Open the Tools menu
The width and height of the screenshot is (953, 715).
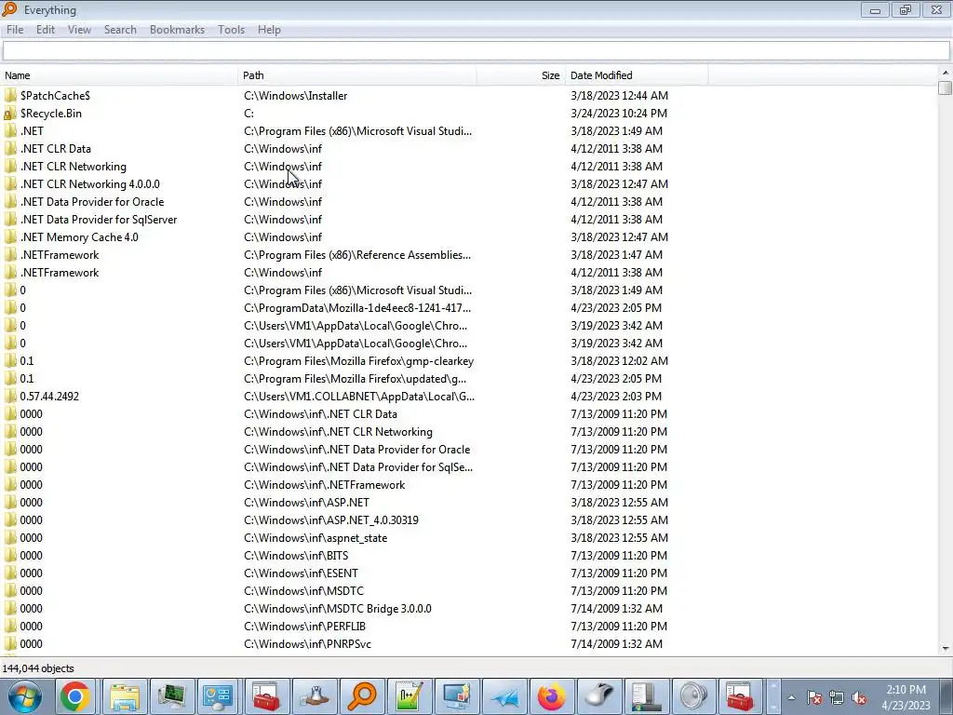pyautogui.click(x=231, y=30)
